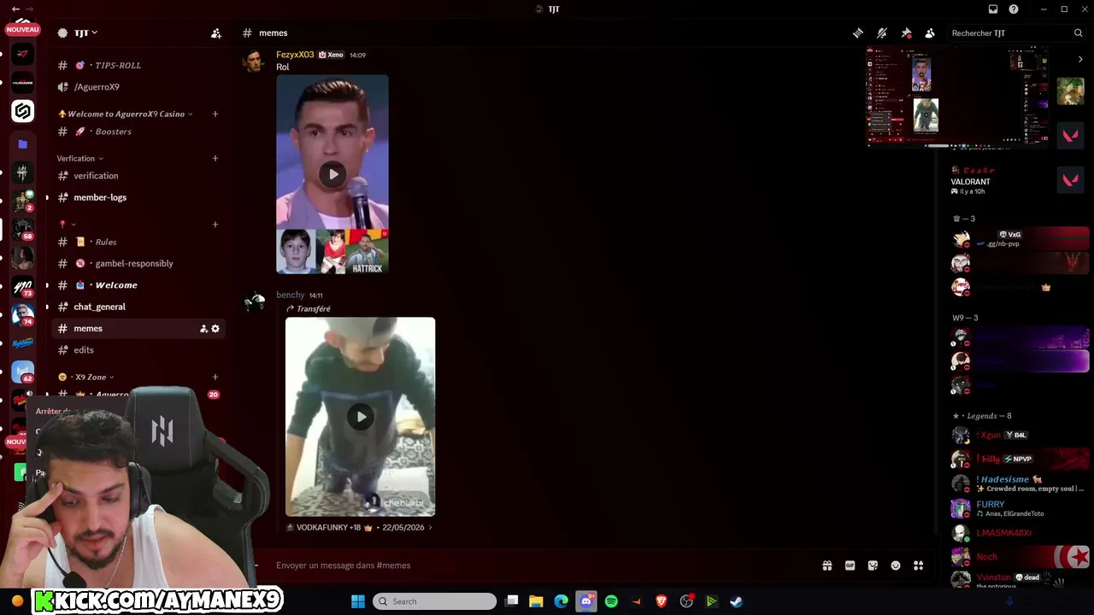Launch Microsoft Edge from the taskbar
This screenshot has height=615, width=1094.
tap(561, 601)
